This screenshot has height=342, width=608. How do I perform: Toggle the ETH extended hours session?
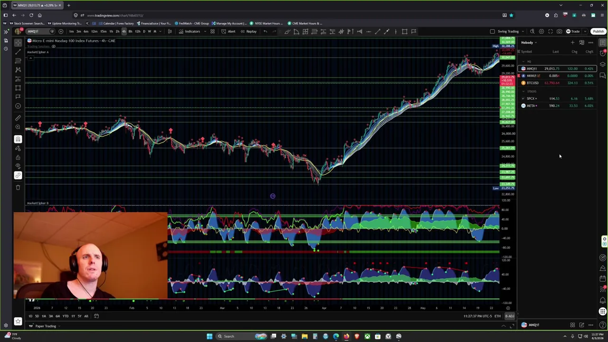[x=497, y=316]
